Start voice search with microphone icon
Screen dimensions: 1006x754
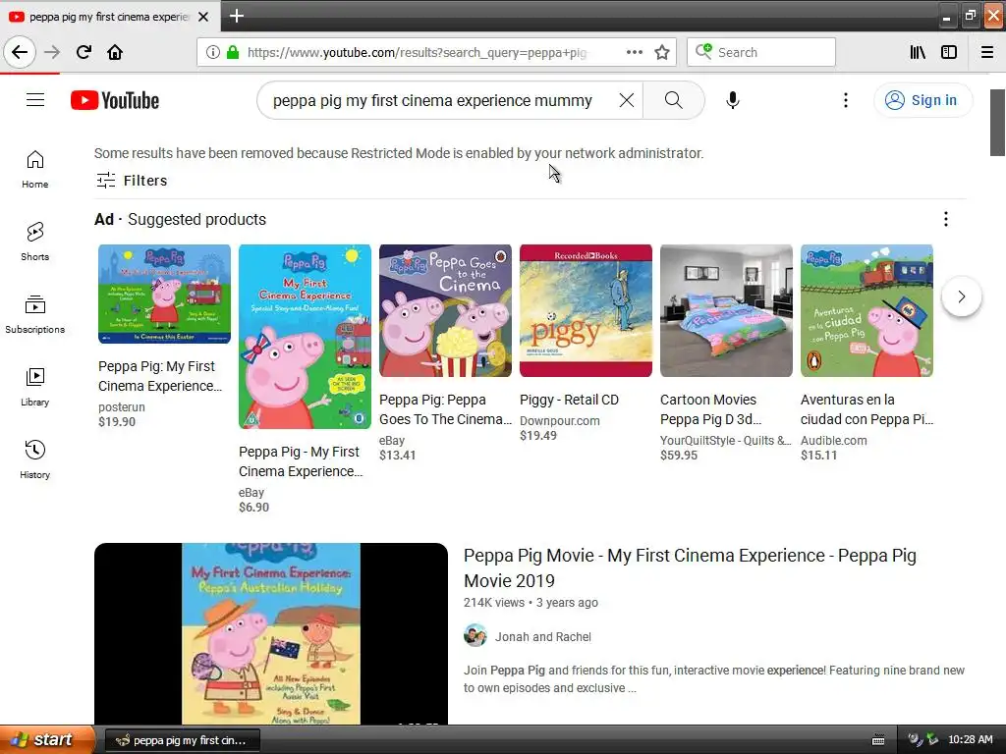click(x=732, y=100)
